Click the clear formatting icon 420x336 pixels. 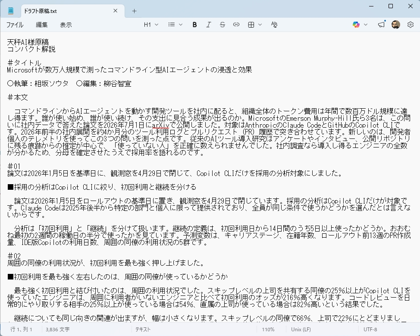point(274,25)
